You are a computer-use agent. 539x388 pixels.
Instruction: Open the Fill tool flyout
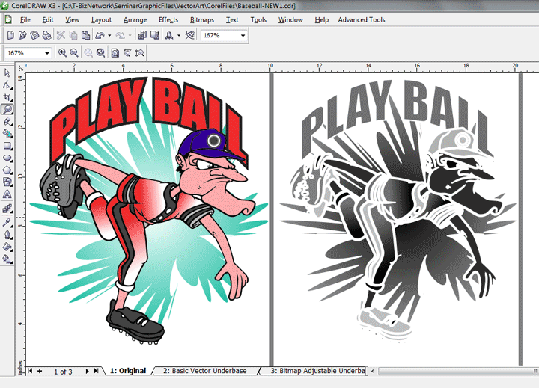tap(7, 247)
